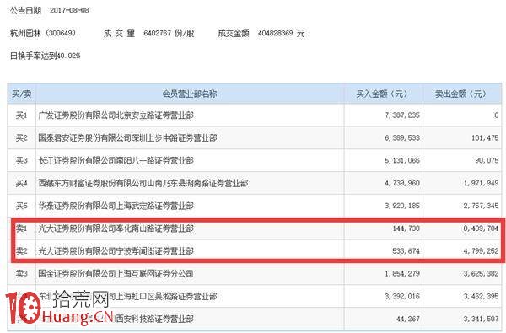
Task: Click sell amount 3,462,395
Action: [x=482, y=296]
